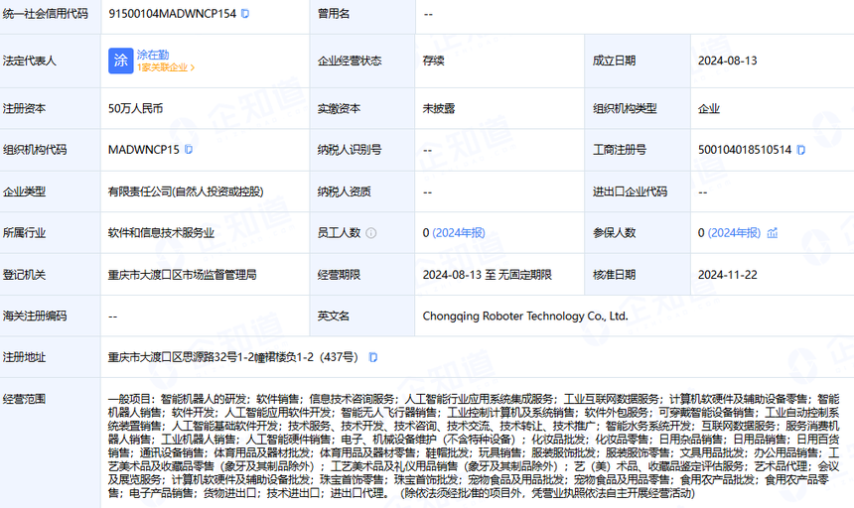Copy the registered address
This screenshot has width=854, height=508.
coord(372,357)
